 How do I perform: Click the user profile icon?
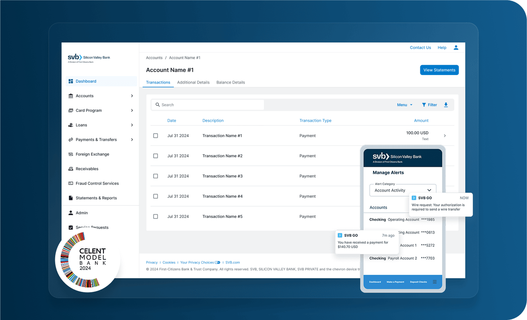(x=456, y=48)
